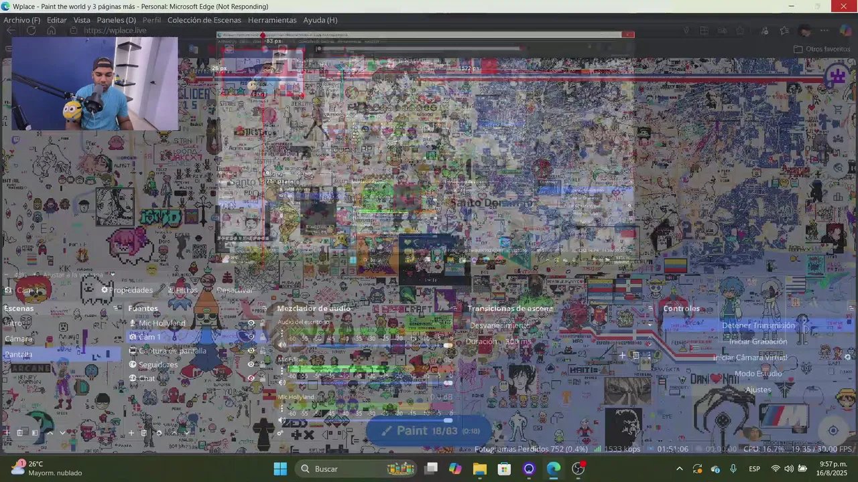Click the wplace.live address bar

tap(115, 31)
